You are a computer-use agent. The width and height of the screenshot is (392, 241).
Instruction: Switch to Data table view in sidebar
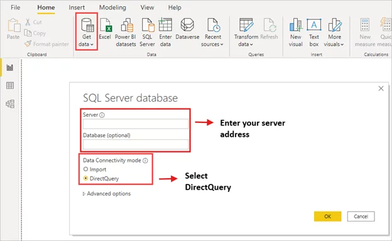coord(10,85)
